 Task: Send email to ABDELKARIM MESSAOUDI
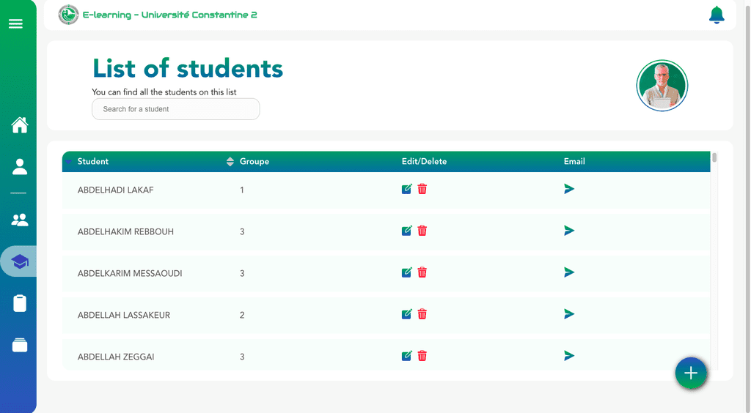point(569,272)
